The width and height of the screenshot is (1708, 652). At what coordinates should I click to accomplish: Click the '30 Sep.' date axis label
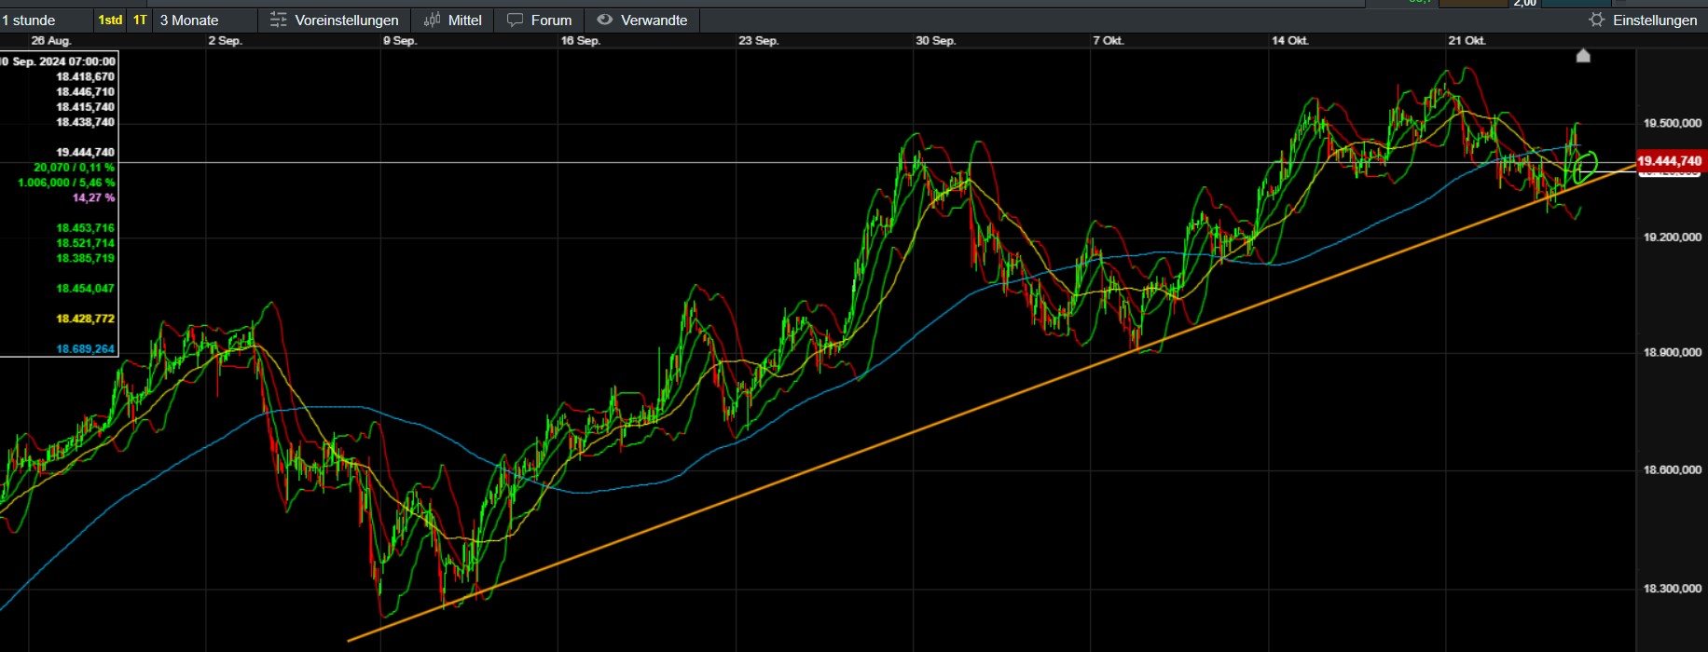coord(935,41)
